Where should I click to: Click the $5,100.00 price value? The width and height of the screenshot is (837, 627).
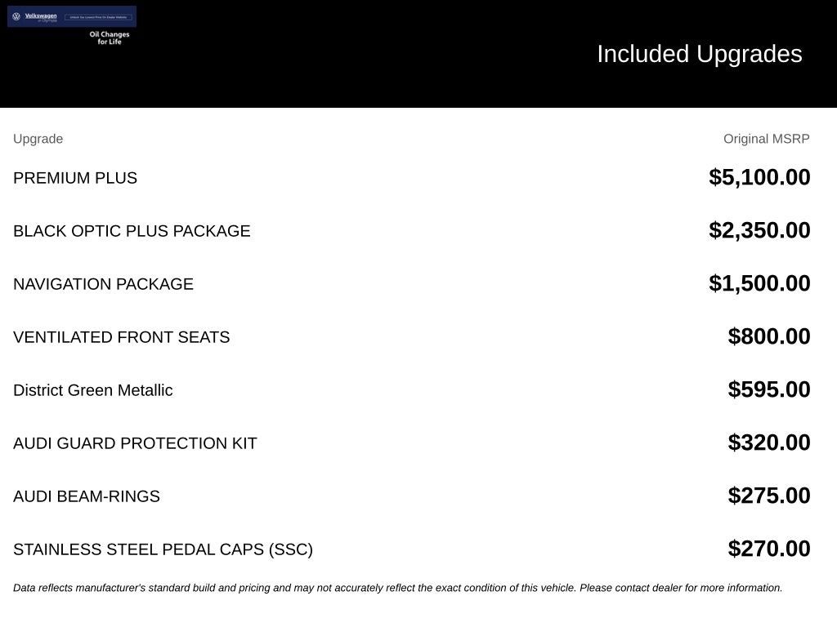pyautogui.click(x=759, y=177)
